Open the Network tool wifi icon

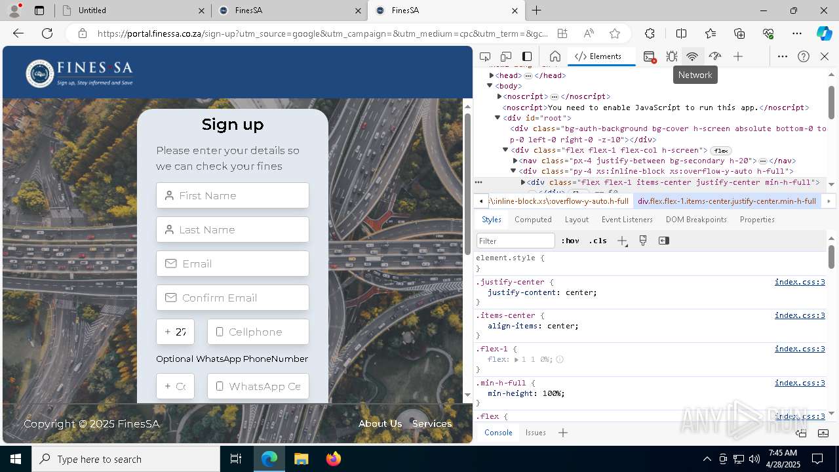(692, 56)
